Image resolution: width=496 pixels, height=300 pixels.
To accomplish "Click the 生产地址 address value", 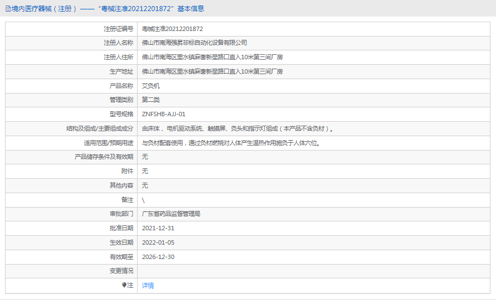I will [x=212, y=71].
